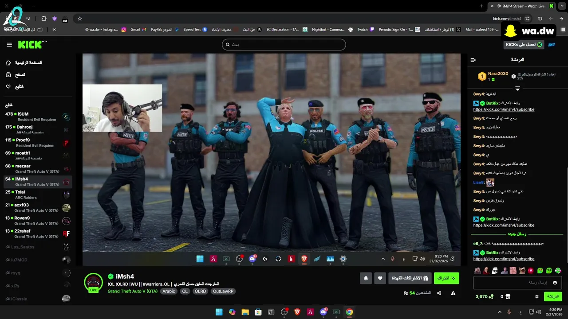The width and height of the screenshot is (568, 319).
Task: Click the browser address bar kick.com/imsh4
Action: click(x=507, y=19)
